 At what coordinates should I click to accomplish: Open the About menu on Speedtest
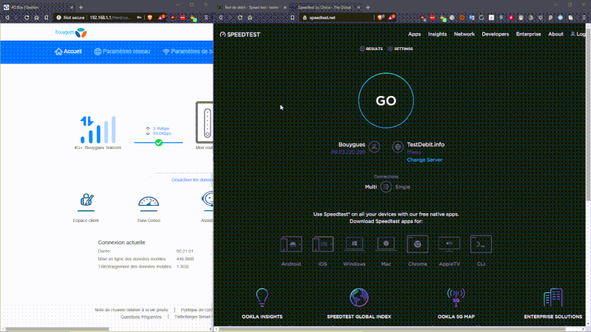tap(556, 34)
